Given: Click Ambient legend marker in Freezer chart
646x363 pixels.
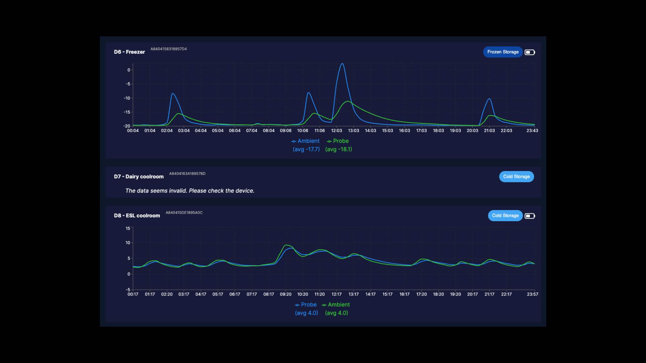Looking at the screenshot, I should 293,142.
